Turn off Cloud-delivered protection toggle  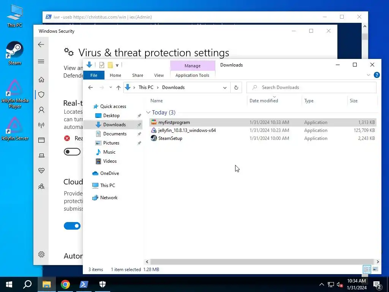[x=72, y=226]
